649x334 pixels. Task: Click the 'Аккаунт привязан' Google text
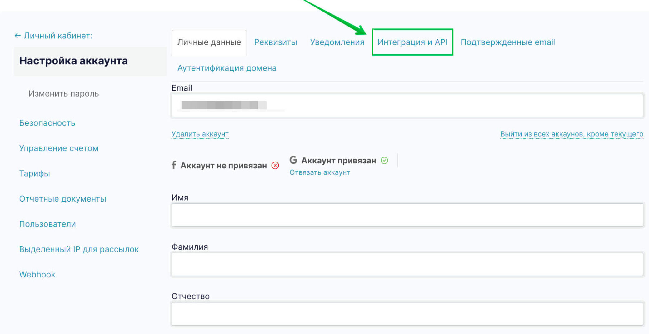(339, 161)
